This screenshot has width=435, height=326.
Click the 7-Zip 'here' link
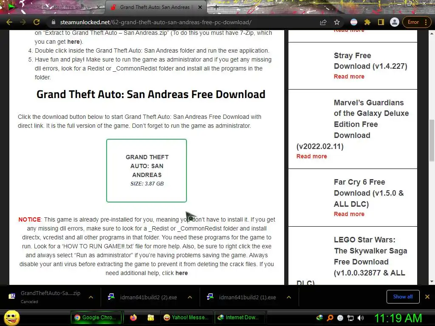click(x=73, y=42)
